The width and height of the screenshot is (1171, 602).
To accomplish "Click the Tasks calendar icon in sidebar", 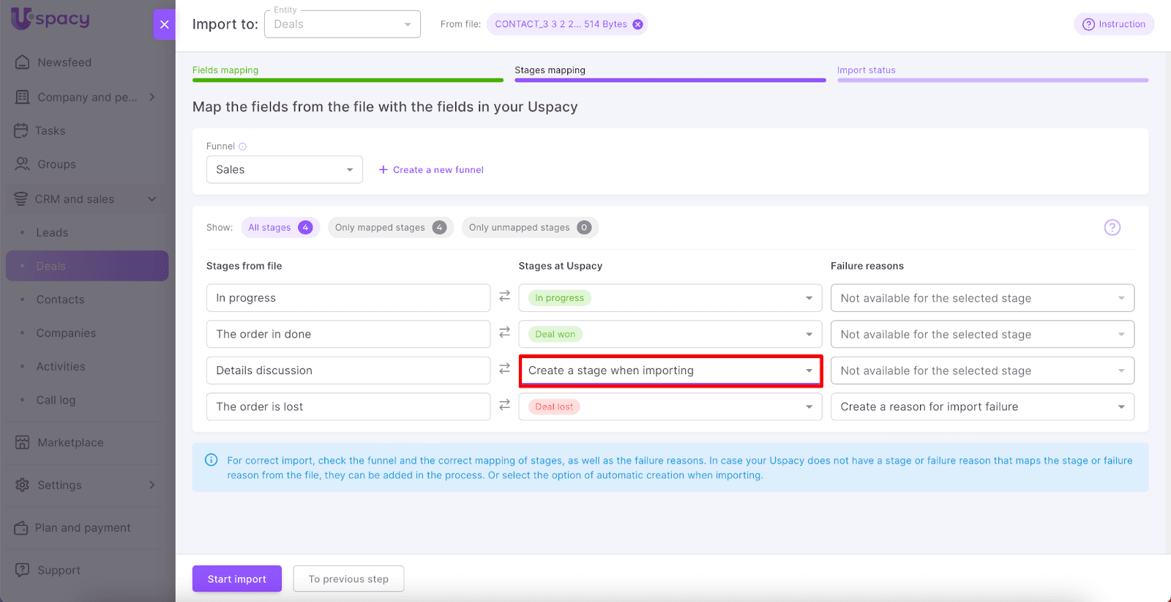I will (x=21, y=130).
